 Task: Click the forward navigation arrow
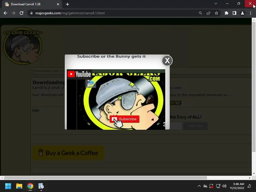coord(13,13)
